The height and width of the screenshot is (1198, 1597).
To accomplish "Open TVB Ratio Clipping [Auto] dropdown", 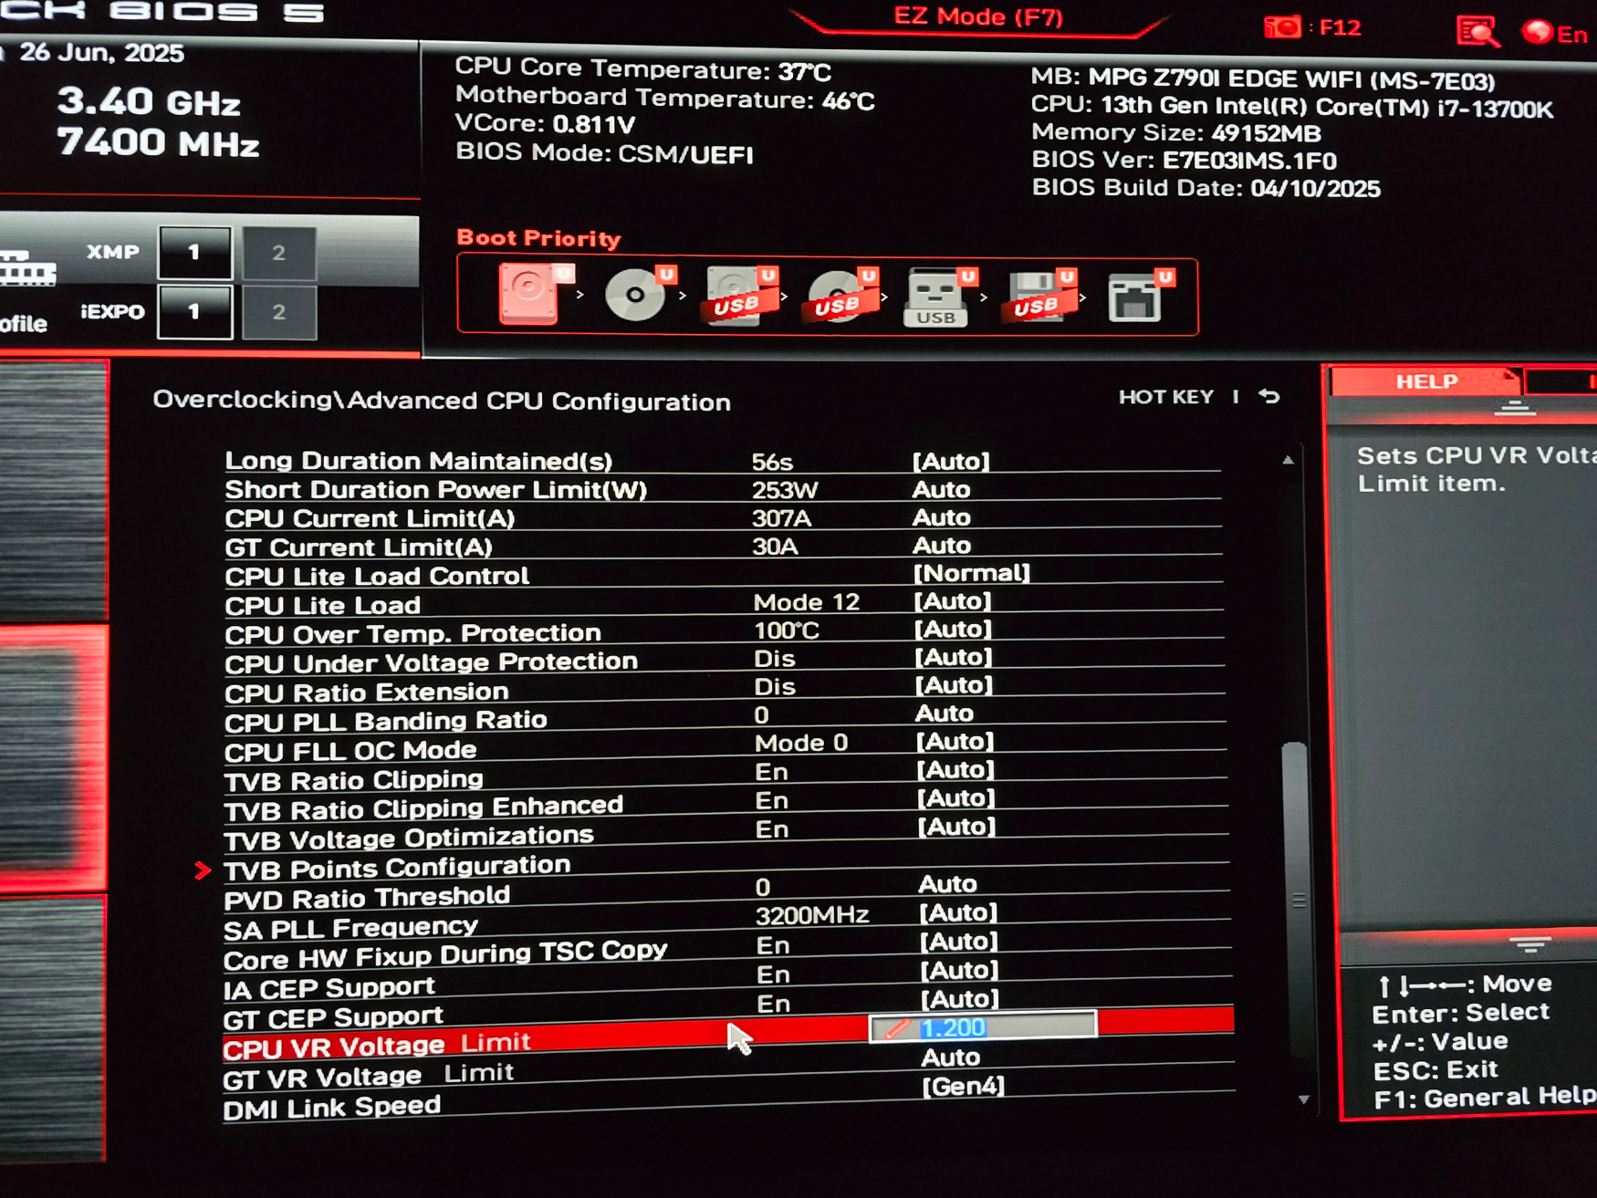I will click(x=956, y=770).
